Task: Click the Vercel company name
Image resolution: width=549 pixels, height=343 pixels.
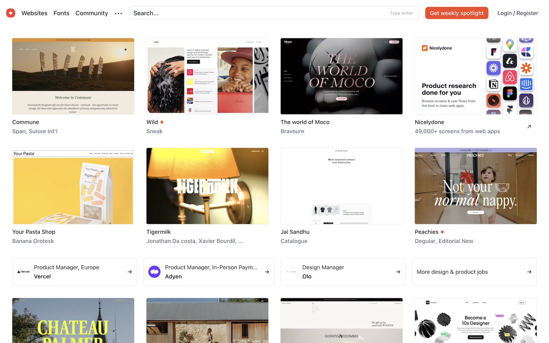Action: coord(42,276)
